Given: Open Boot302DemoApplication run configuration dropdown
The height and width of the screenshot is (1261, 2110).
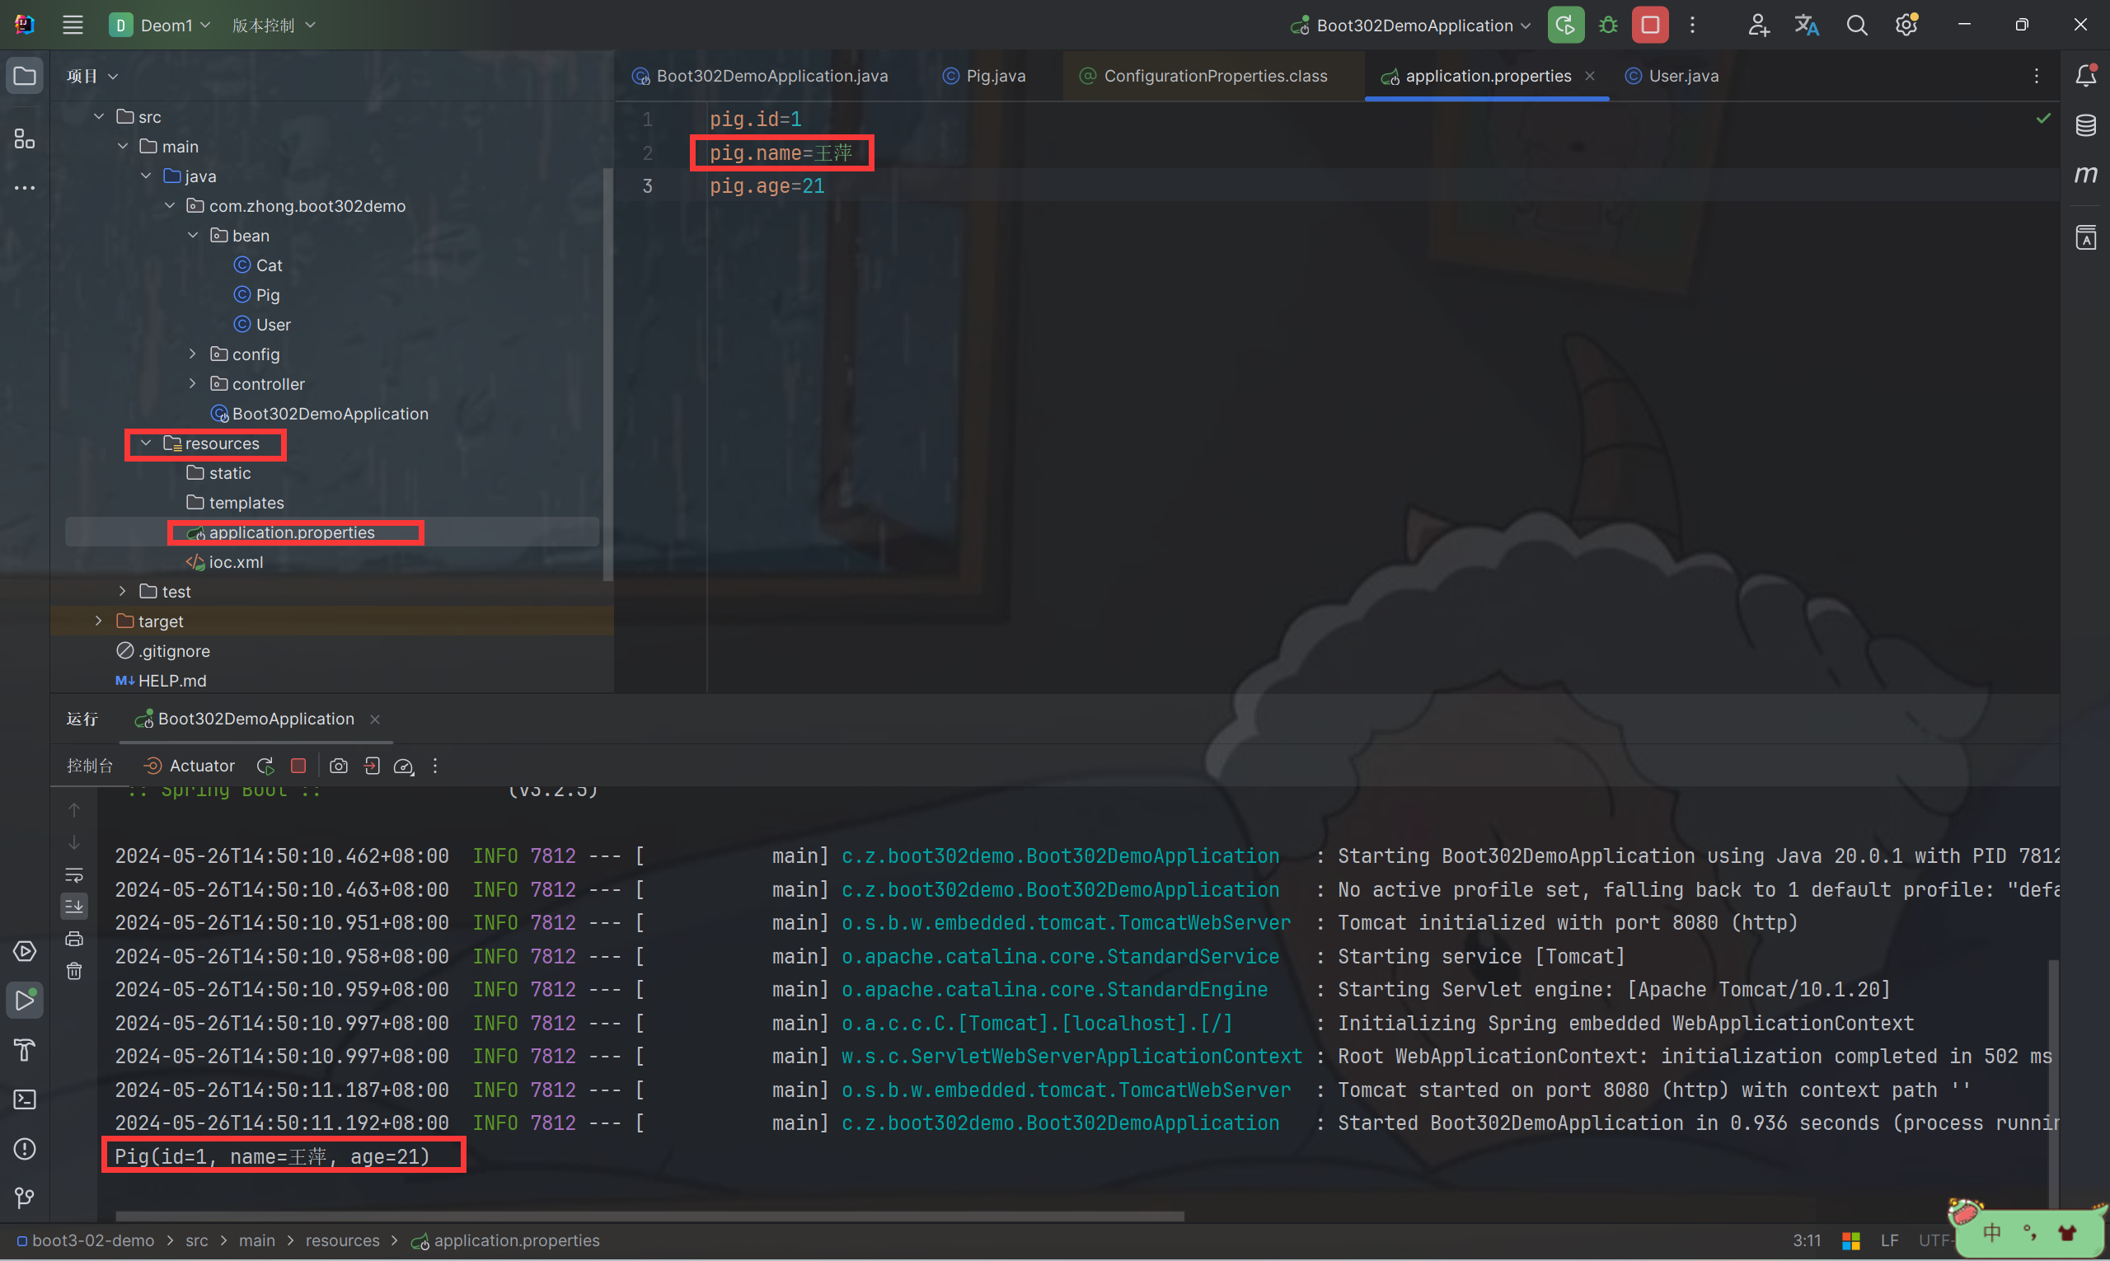Looking at the screenshot, I should tap(1410, 25).
